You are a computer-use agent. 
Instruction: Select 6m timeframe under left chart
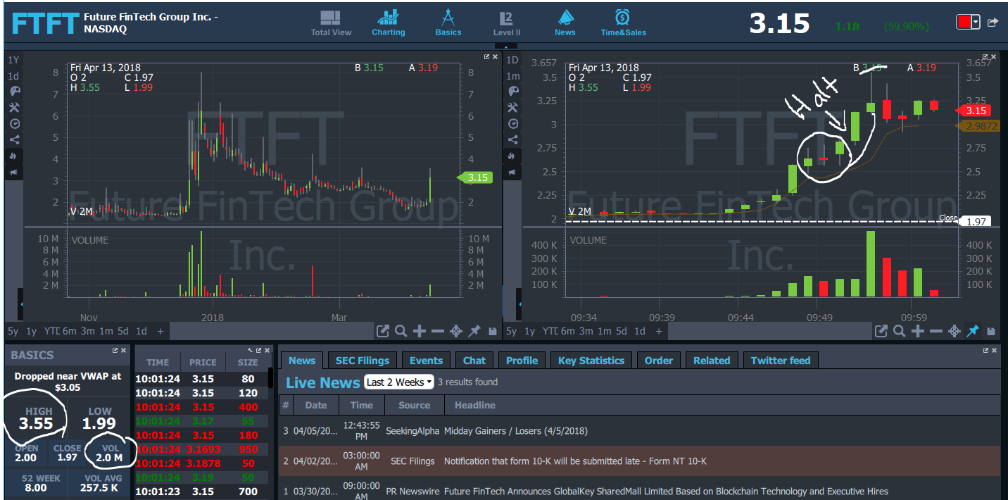70,331
